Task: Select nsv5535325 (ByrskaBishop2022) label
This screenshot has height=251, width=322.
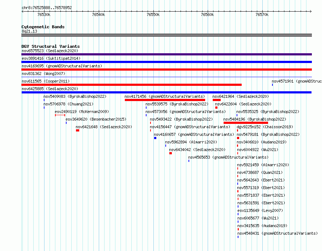Action: [268, 112]
